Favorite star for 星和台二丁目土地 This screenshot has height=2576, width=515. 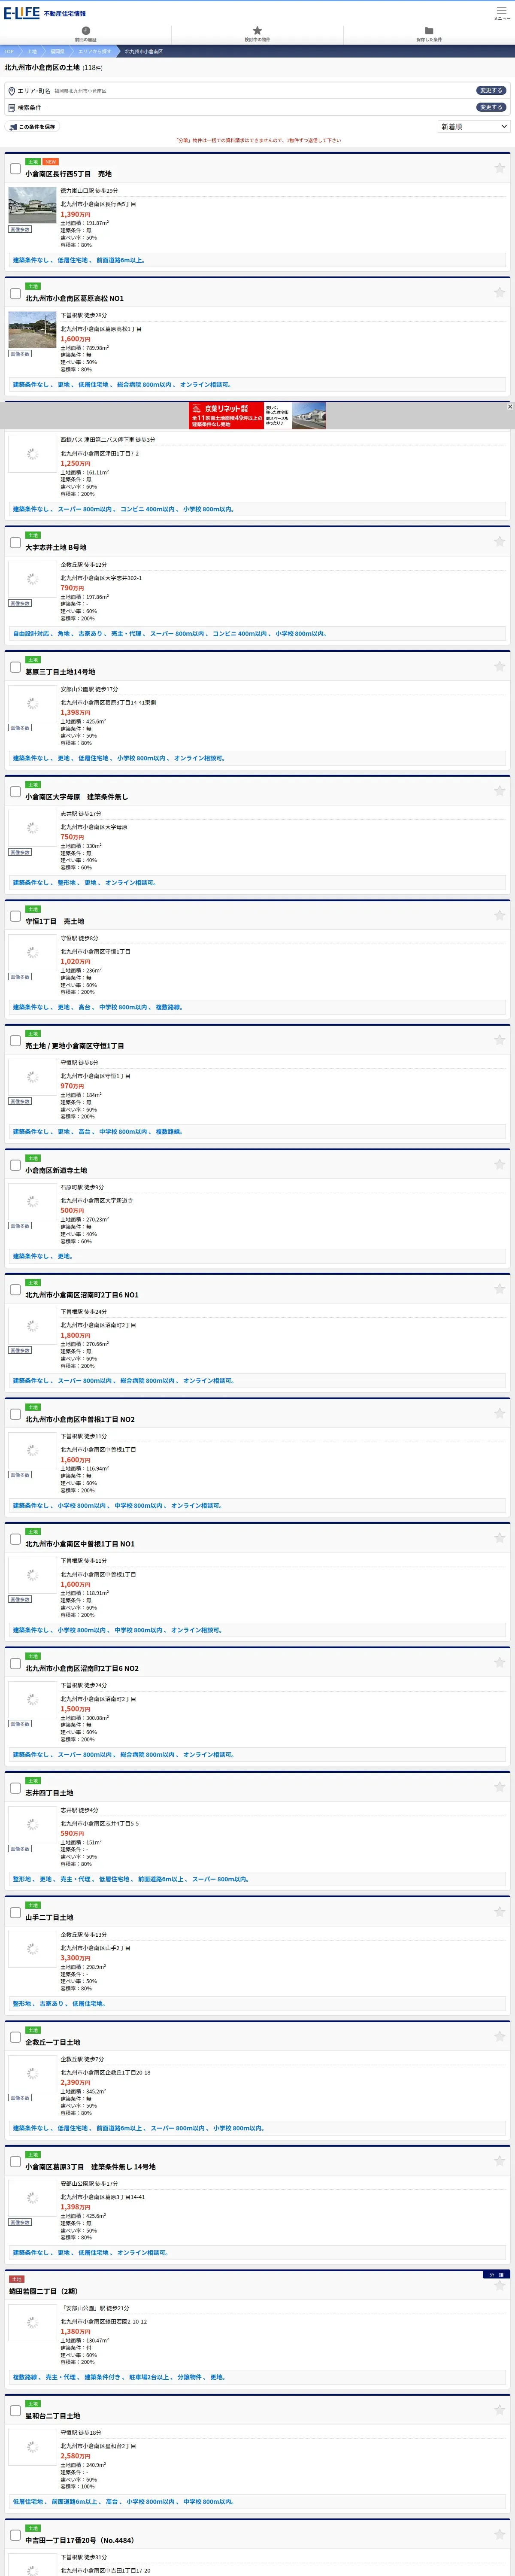499,2409
